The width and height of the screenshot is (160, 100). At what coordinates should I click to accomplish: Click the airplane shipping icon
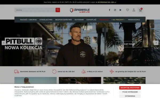112,71
